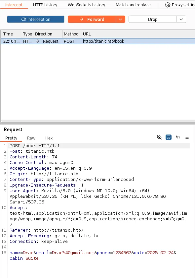Open the Match and replace tab
Screen dimensions: 195x278
tap(133, 5)
